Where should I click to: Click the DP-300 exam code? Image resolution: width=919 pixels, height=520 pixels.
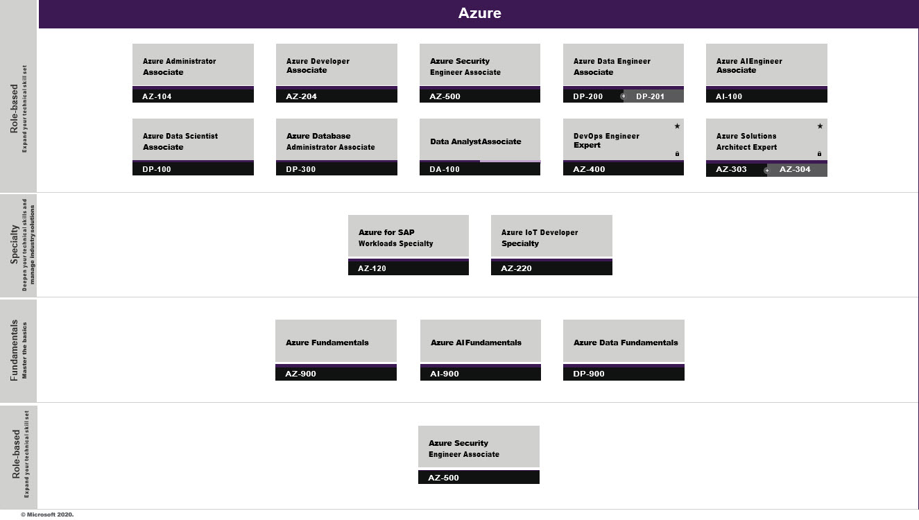pyautogui.click(x=301, y=169)
